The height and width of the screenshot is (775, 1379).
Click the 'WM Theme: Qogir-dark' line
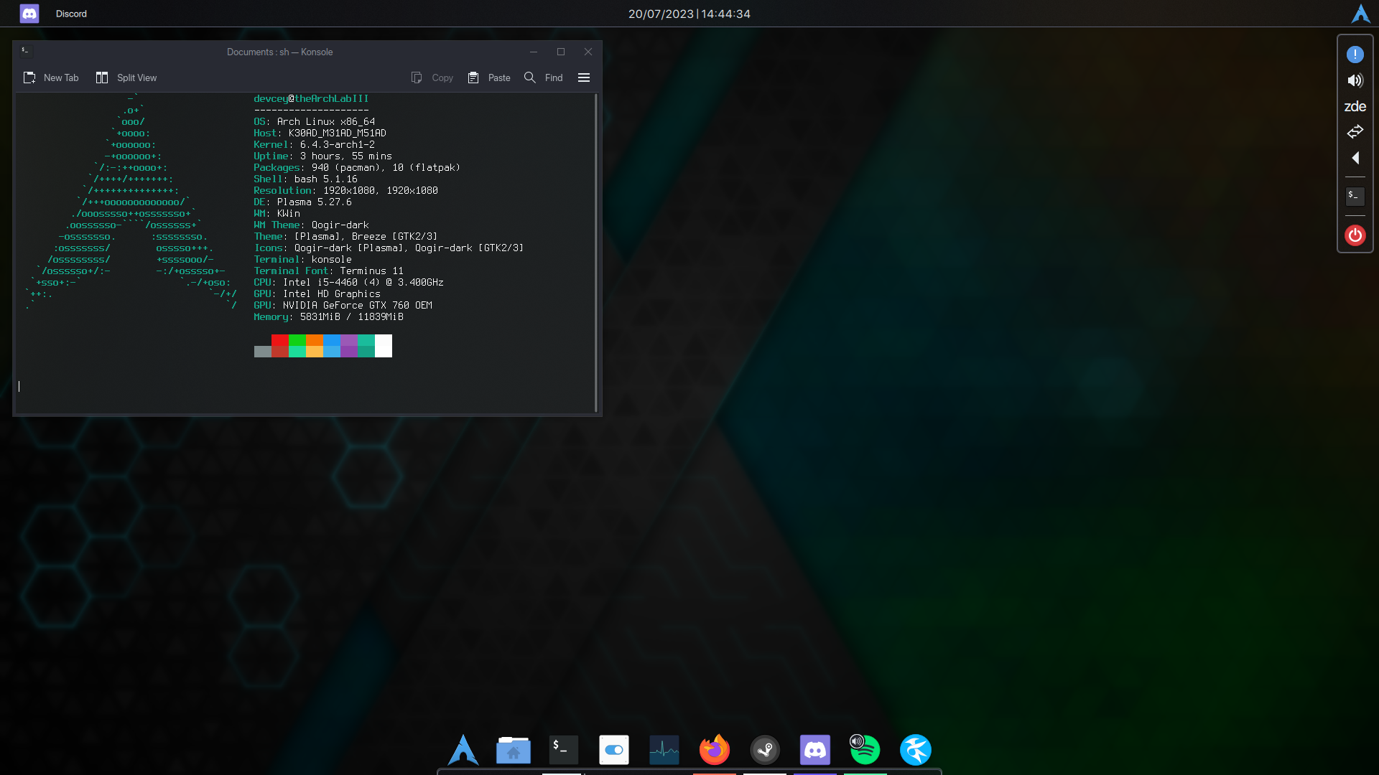pos(311,225)
